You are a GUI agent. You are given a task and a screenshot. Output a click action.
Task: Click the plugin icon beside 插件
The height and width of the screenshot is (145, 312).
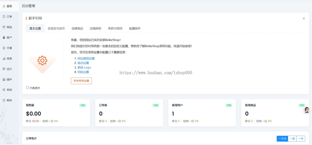click(4, 79)
